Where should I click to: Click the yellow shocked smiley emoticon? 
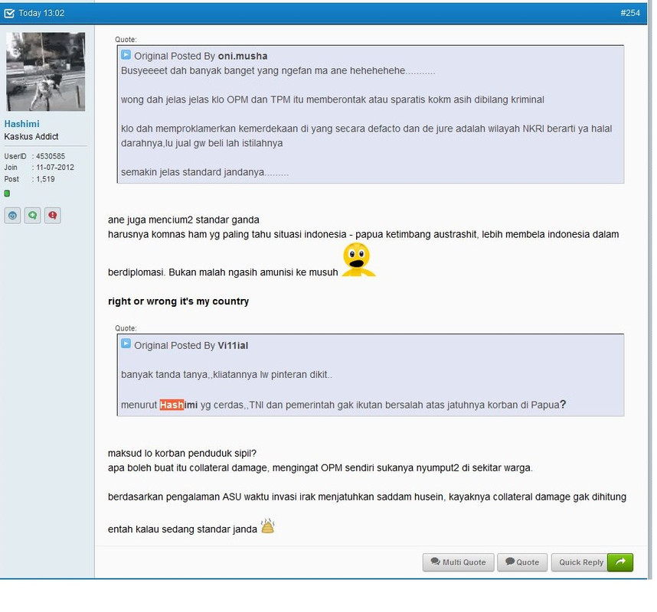(358, 260)
